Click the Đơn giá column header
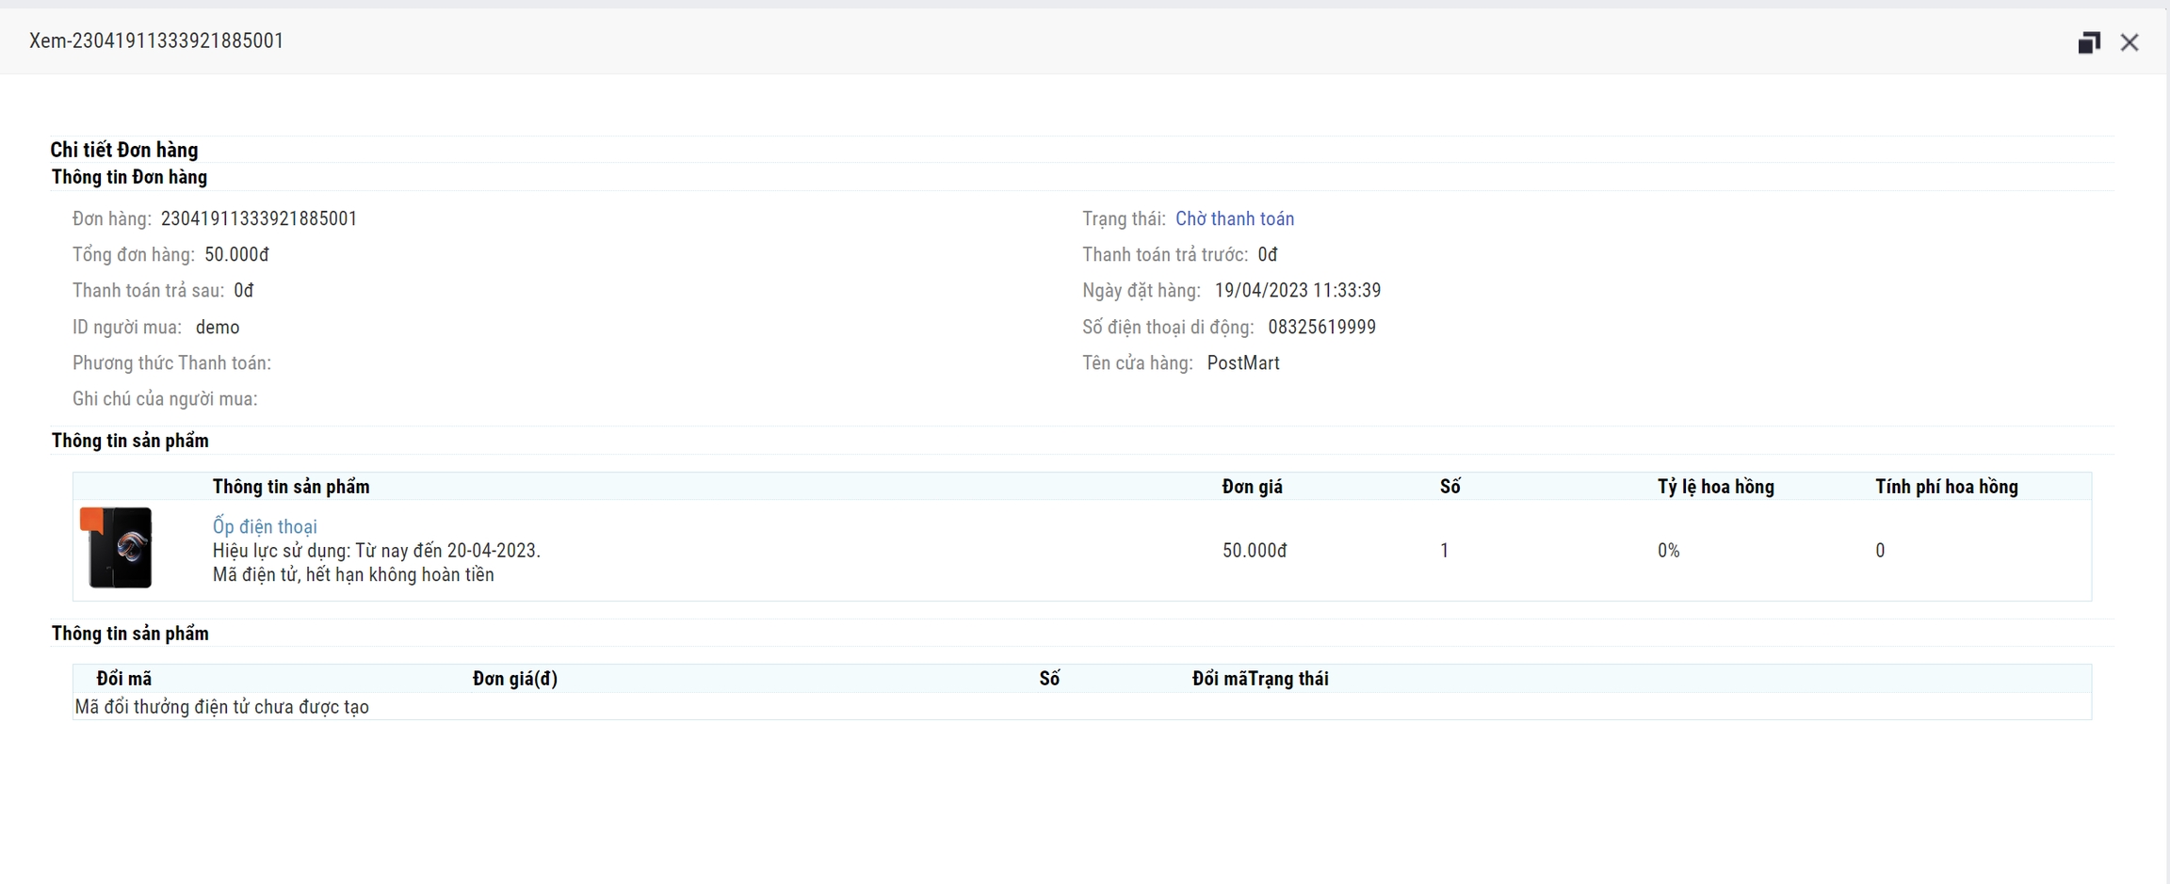 (x=1252, y=487)
